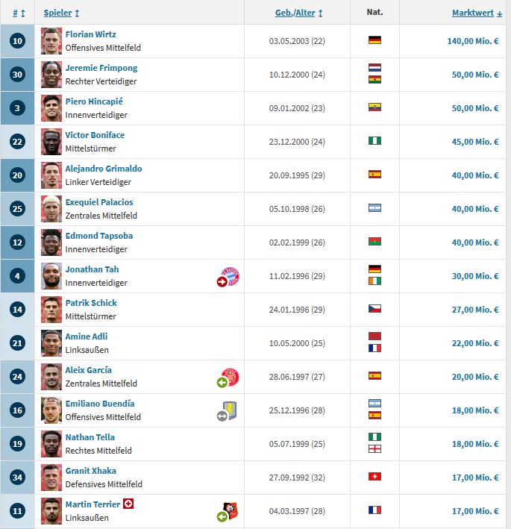Open Jeremie Frimpong's player profile link

pos(101,68)
